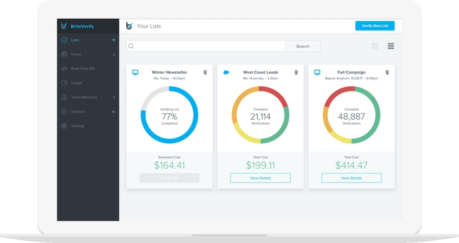459x243 pixels.
Task: View Details for West Coast Leads
Action: tap(261, 178)
